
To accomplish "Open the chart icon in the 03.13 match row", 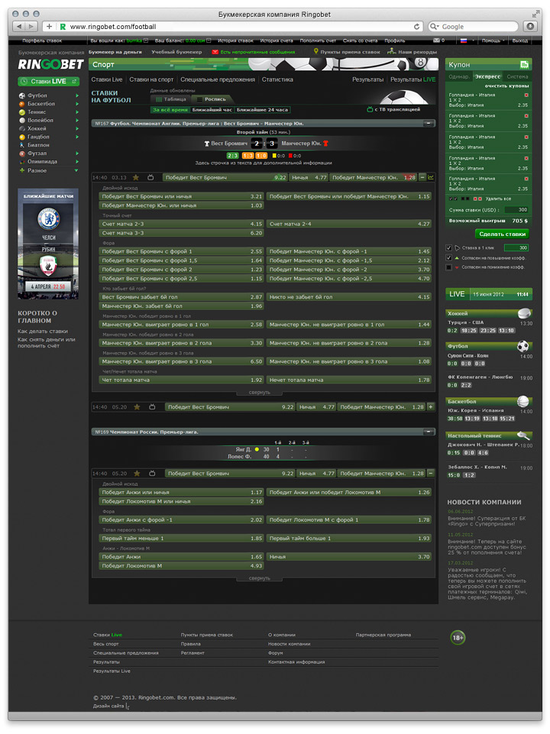I will (x=431, y=177).
